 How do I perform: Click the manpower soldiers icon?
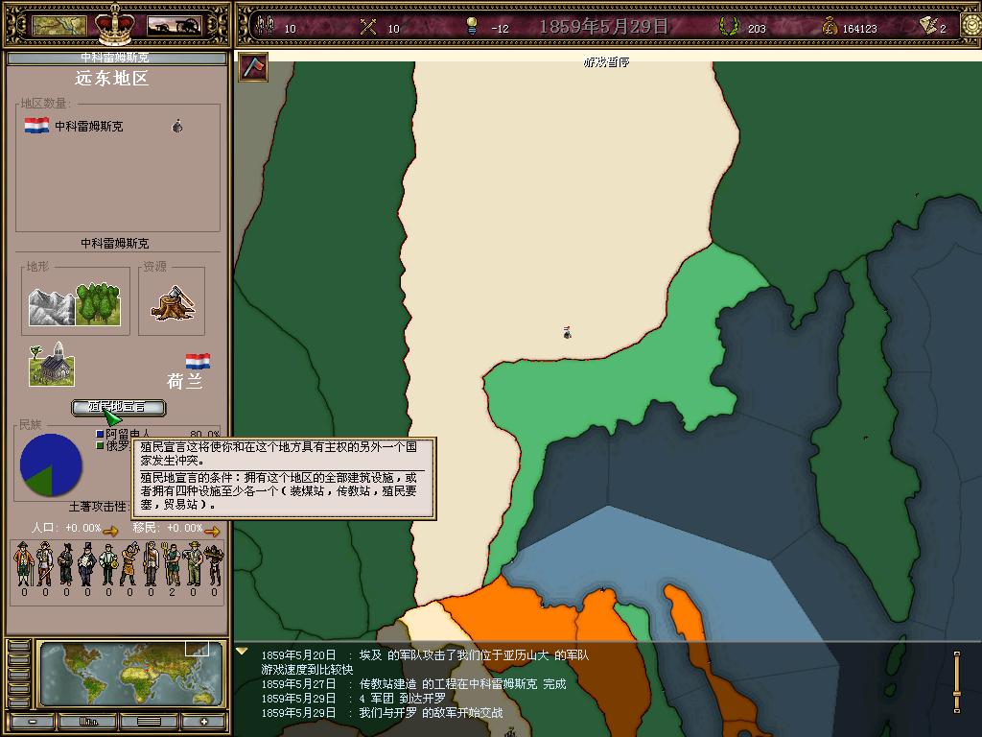pyautogui.click(x=267, y=26)
